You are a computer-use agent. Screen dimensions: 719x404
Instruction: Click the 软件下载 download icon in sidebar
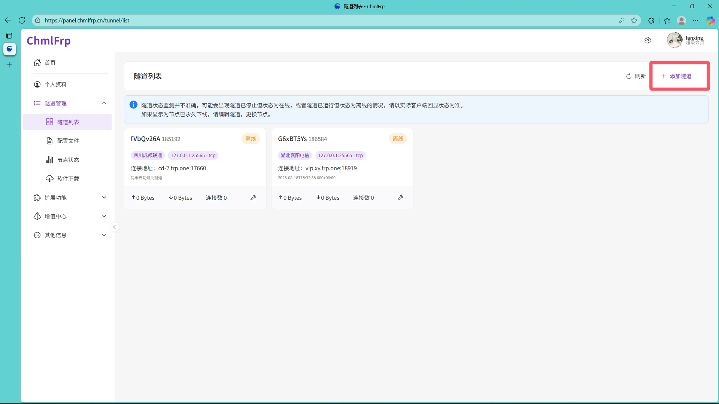50,178
